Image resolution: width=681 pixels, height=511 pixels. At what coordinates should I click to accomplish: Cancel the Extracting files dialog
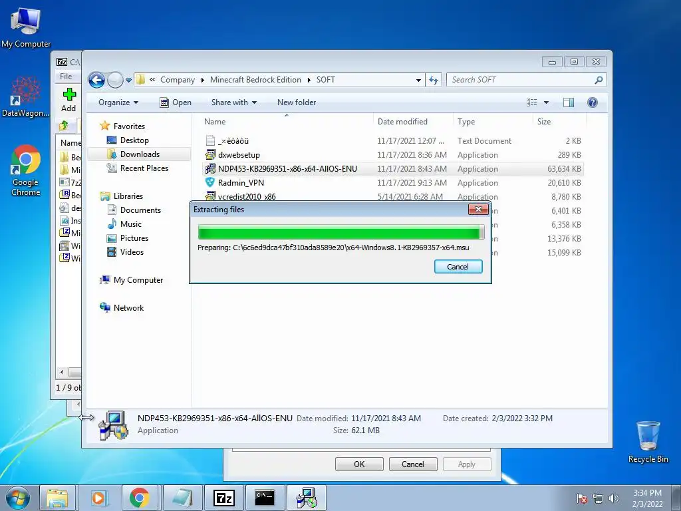(x=458, y=267)
